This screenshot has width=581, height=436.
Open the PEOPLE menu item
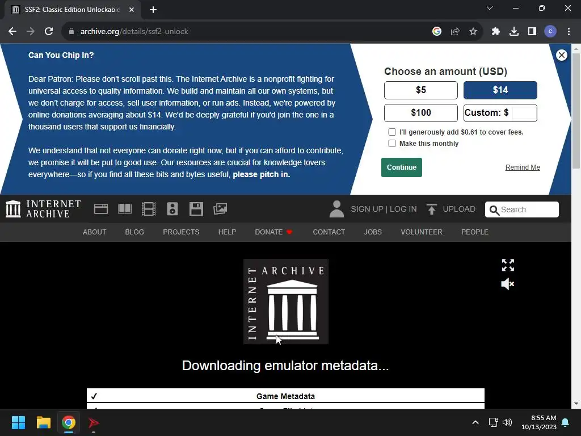[x=475, y=232]
